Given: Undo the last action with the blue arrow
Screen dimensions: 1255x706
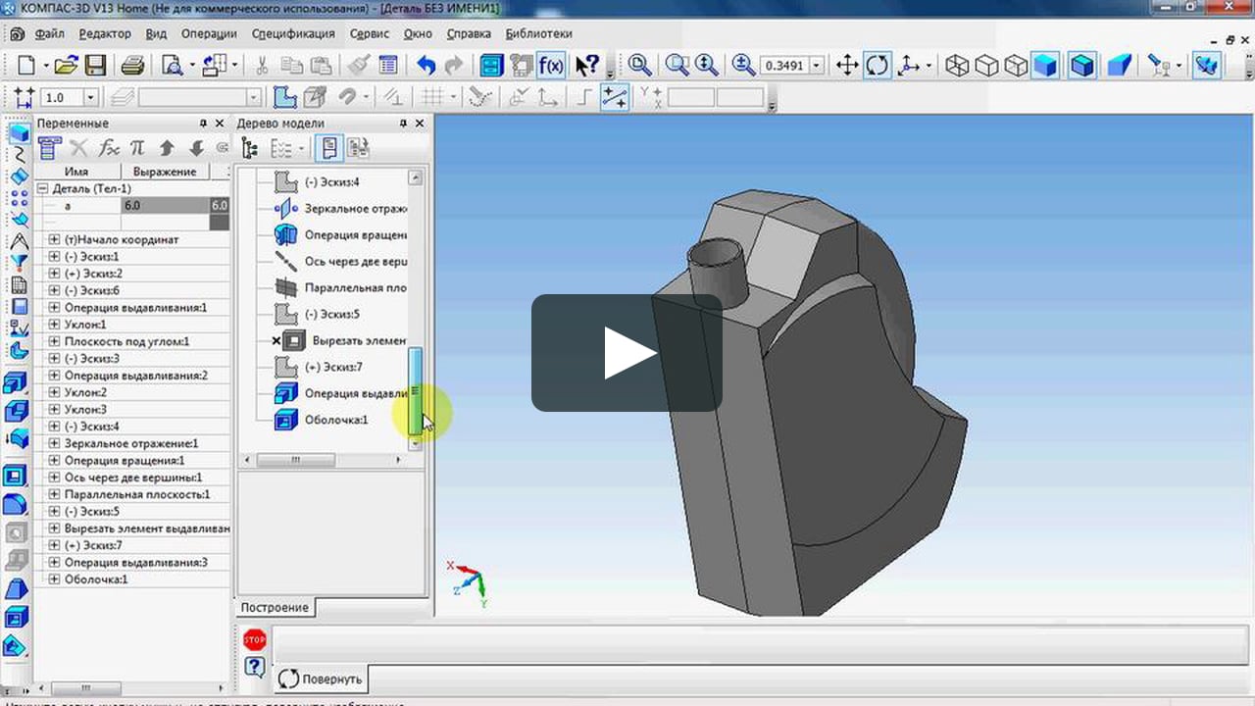Looking at the screenshot, I should click(x=426, y=66).
